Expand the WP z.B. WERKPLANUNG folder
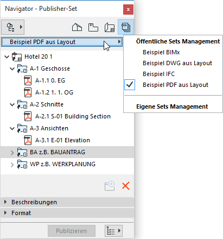 12,165
